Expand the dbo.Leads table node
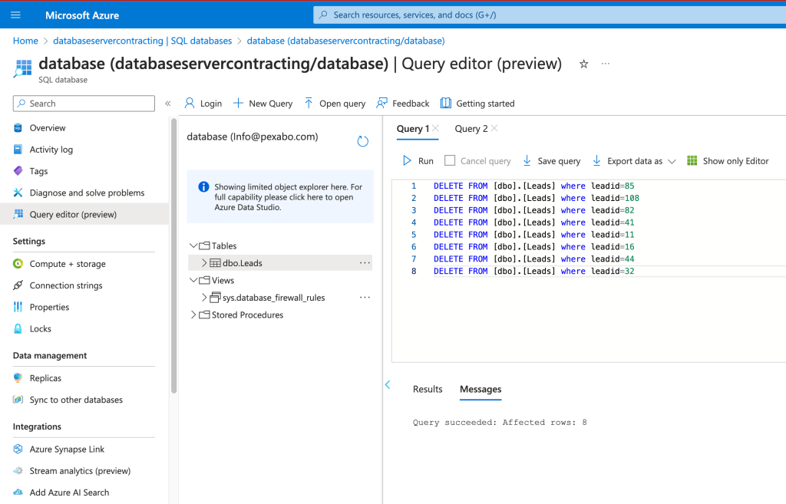Viewport: 786px width, 504px height. click(204, 262)
